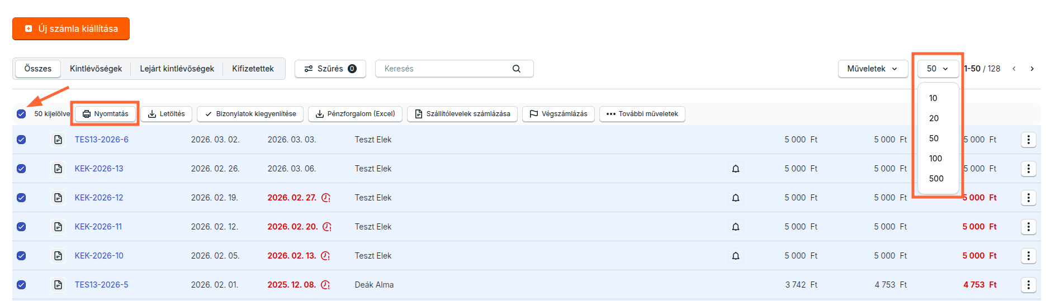Screen dimensions: 1046x301
Task: Open the Kifizetettek tab
Action: 253,69
